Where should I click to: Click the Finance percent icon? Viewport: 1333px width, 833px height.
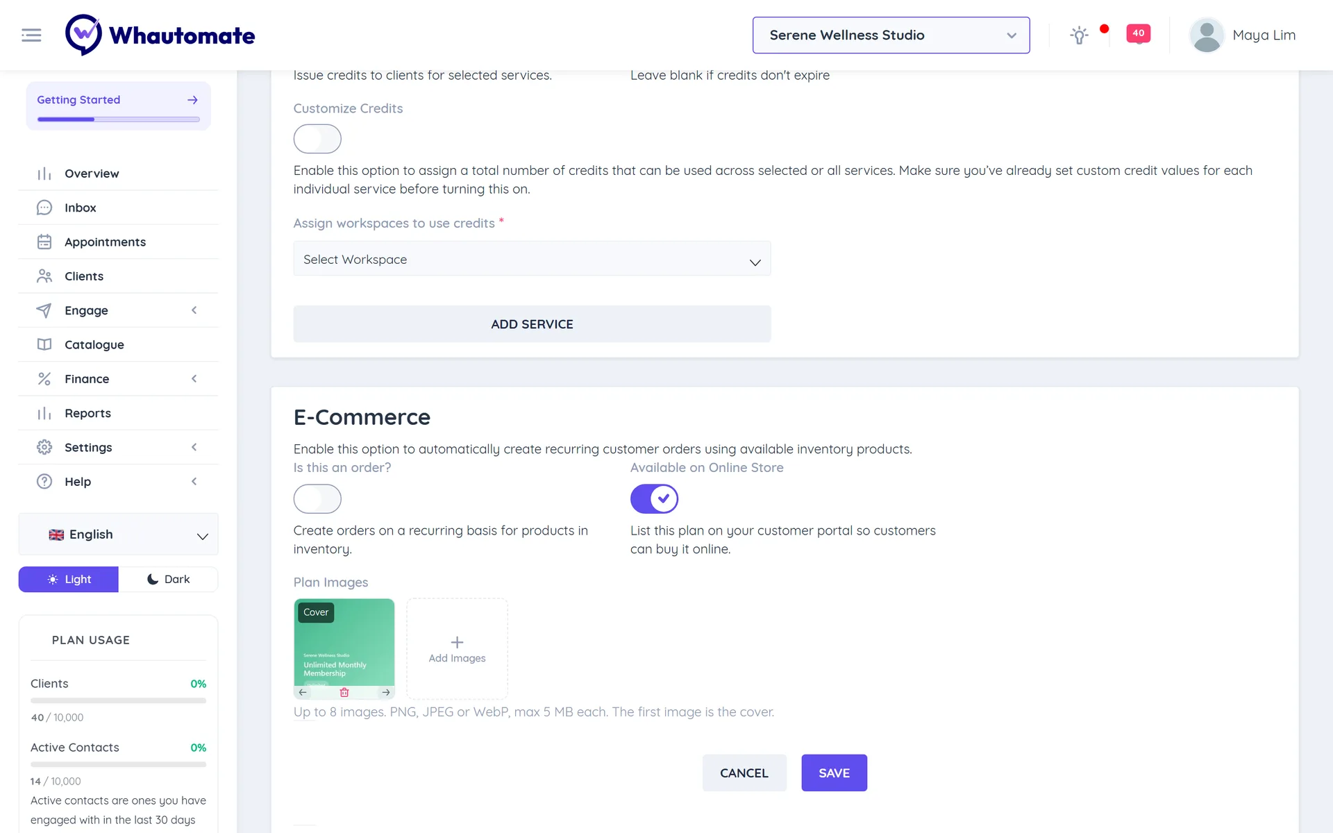(x=44, y=379)
